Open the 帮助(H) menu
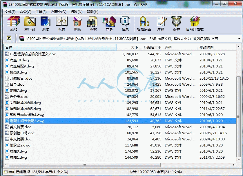The height and width of the screenshot is (176, 243). [x=93, y=12]
